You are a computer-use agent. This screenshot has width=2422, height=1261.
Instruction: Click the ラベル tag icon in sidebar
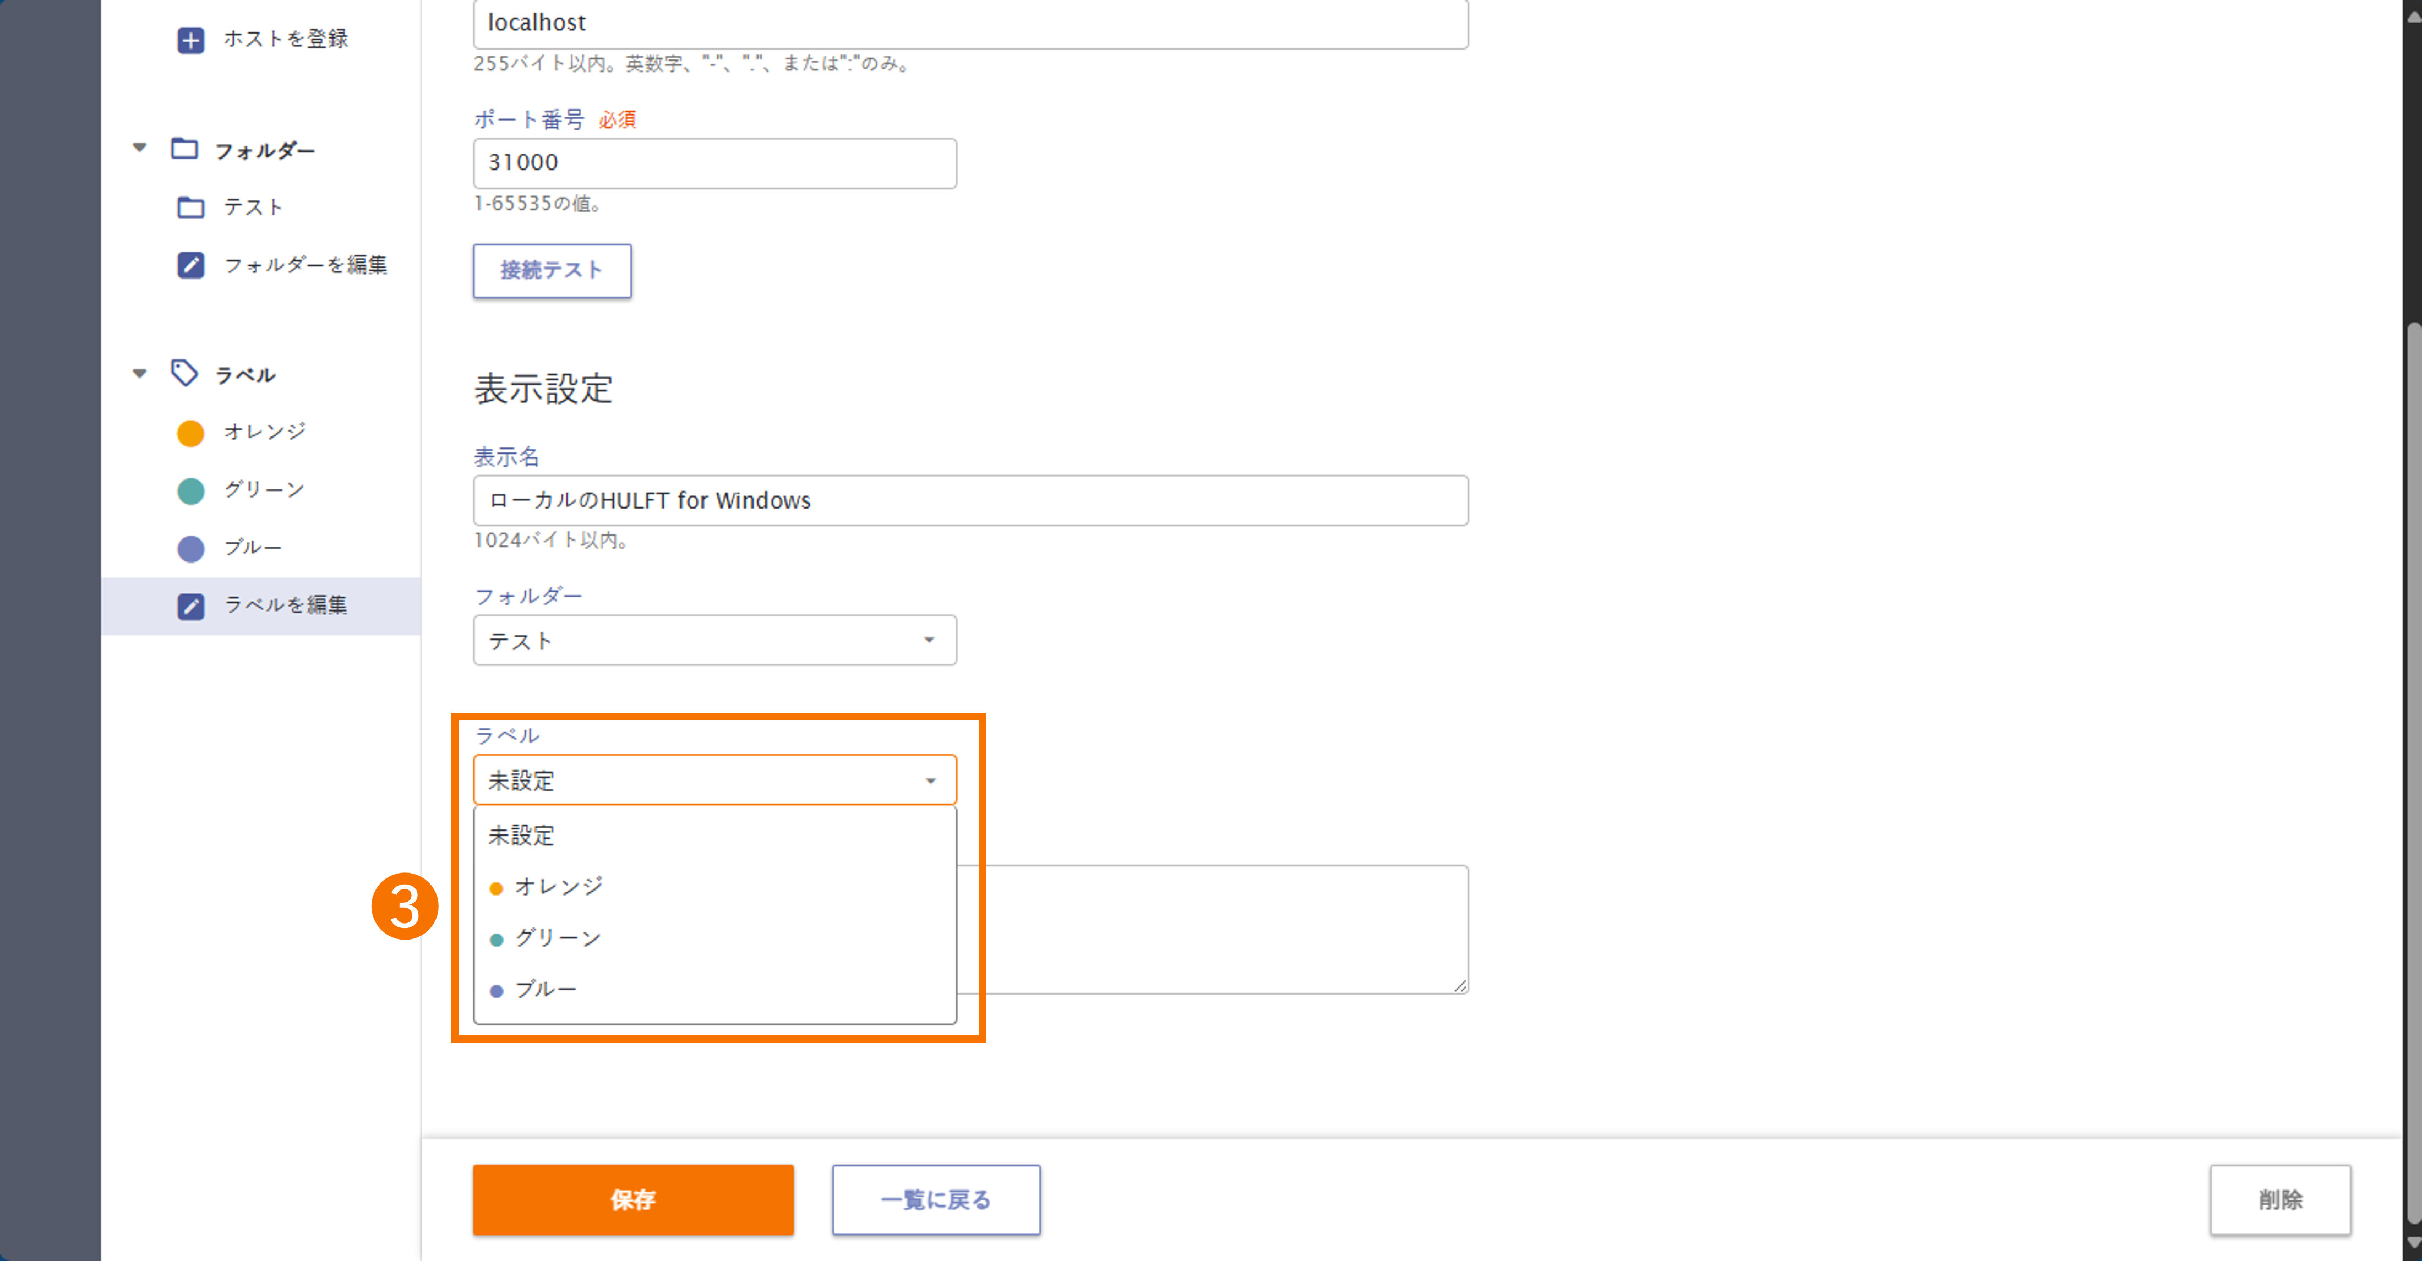pos(184,373)
